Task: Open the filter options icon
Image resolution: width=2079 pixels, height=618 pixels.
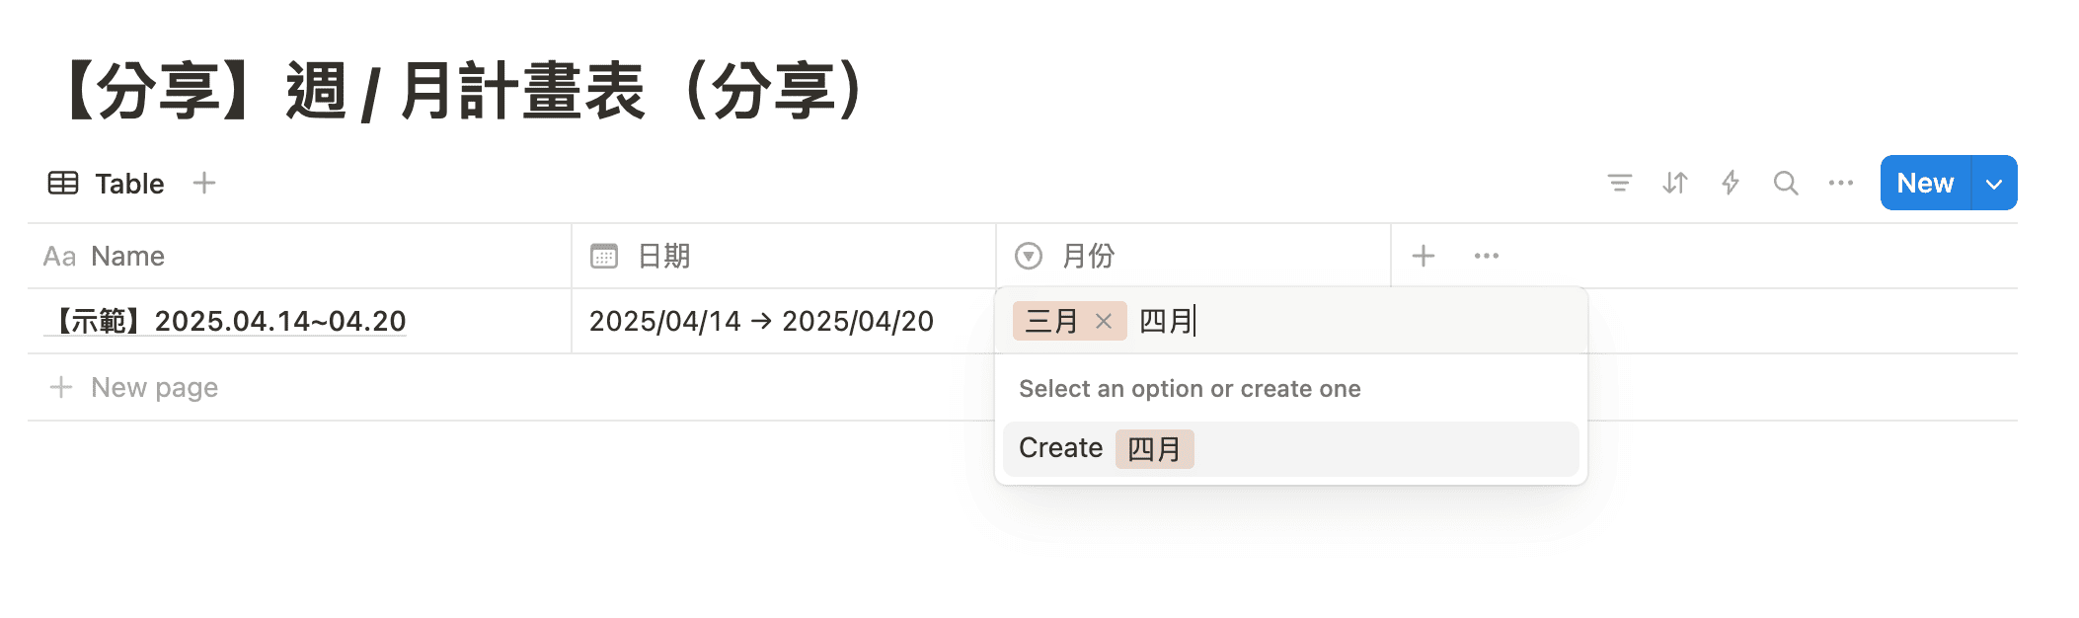Action: [1619, 184]
